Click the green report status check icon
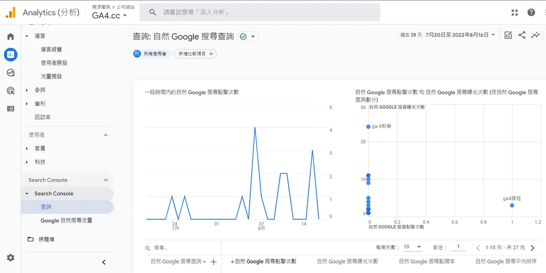The height and width of the screenshot is (273, 546). [243, 36]
